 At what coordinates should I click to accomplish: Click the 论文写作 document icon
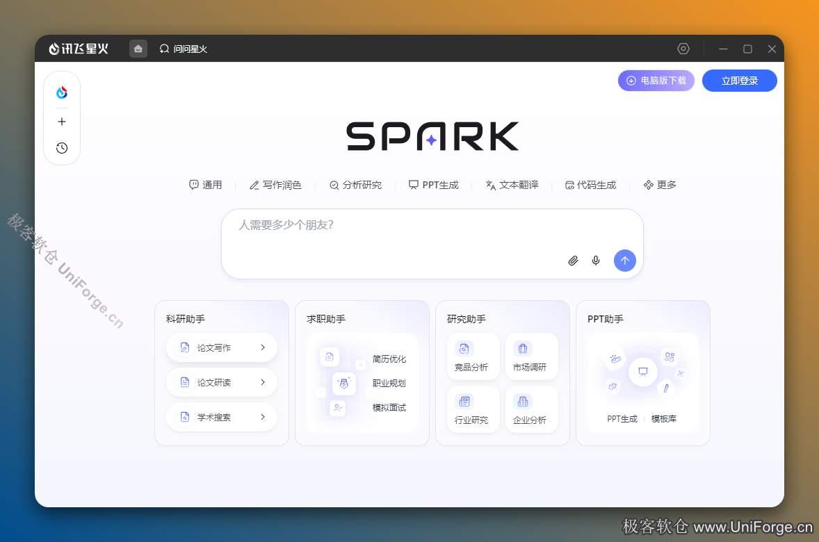pyautogui.click(x=184, y=347)
